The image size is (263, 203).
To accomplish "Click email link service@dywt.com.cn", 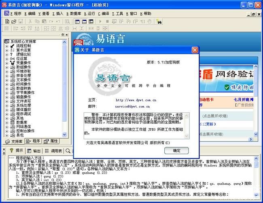I will 132,106.
